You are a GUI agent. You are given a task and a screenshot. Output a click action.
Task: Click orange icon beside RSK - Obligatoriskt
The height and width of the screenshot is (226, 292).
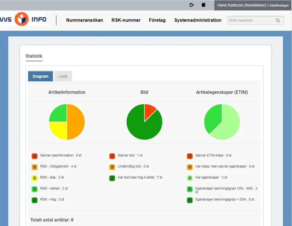pyautogui.click(x=35, y=167)
